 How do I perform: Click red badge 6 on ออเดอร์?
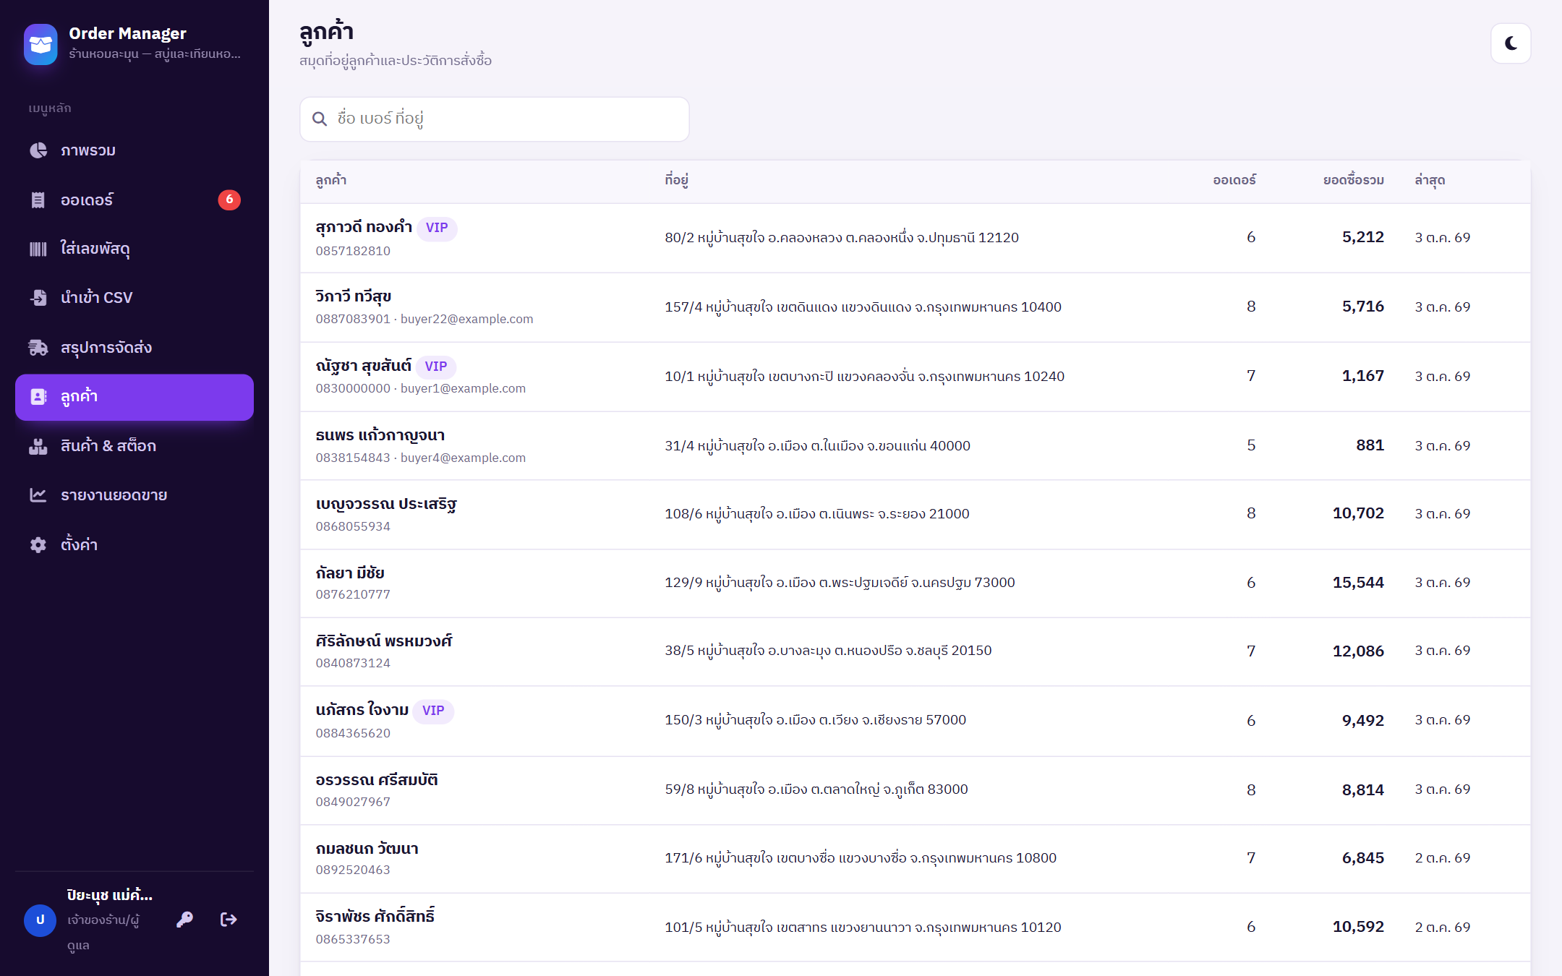pyautogui.click(x=229, y=200)
